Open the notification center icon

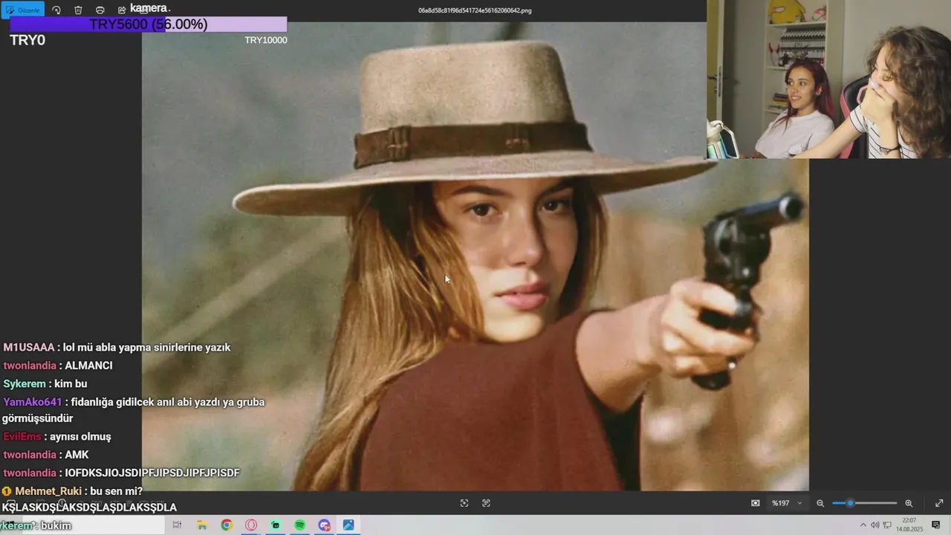coord(936,525)
